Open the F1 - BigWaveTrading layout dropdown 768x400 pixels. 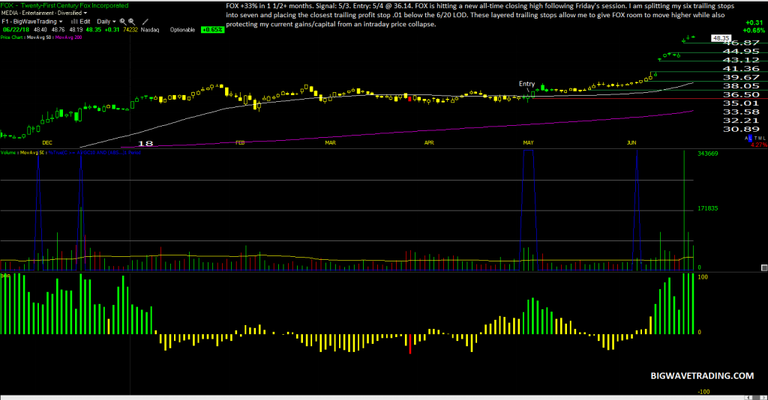[32, 22]
